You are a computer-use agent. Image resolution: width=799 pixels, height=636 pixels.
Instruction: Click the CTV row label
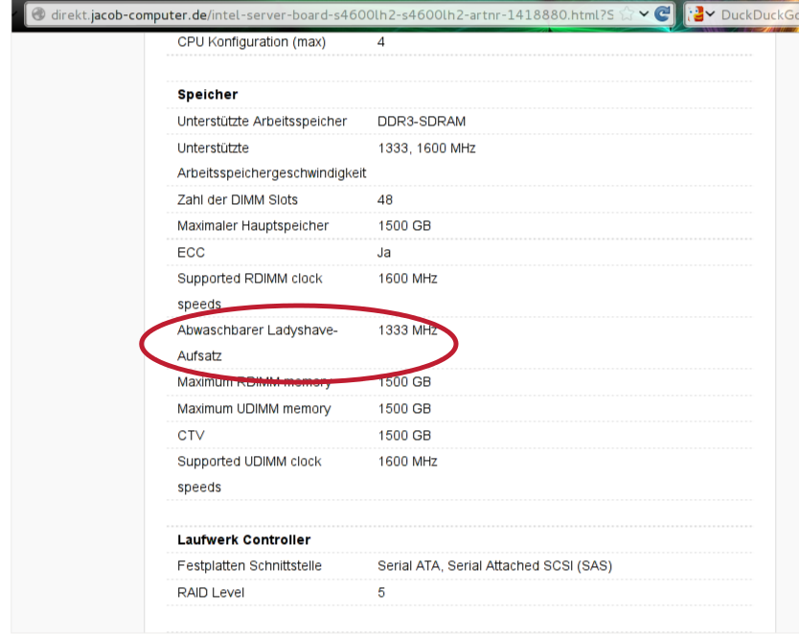coord(191,435)
